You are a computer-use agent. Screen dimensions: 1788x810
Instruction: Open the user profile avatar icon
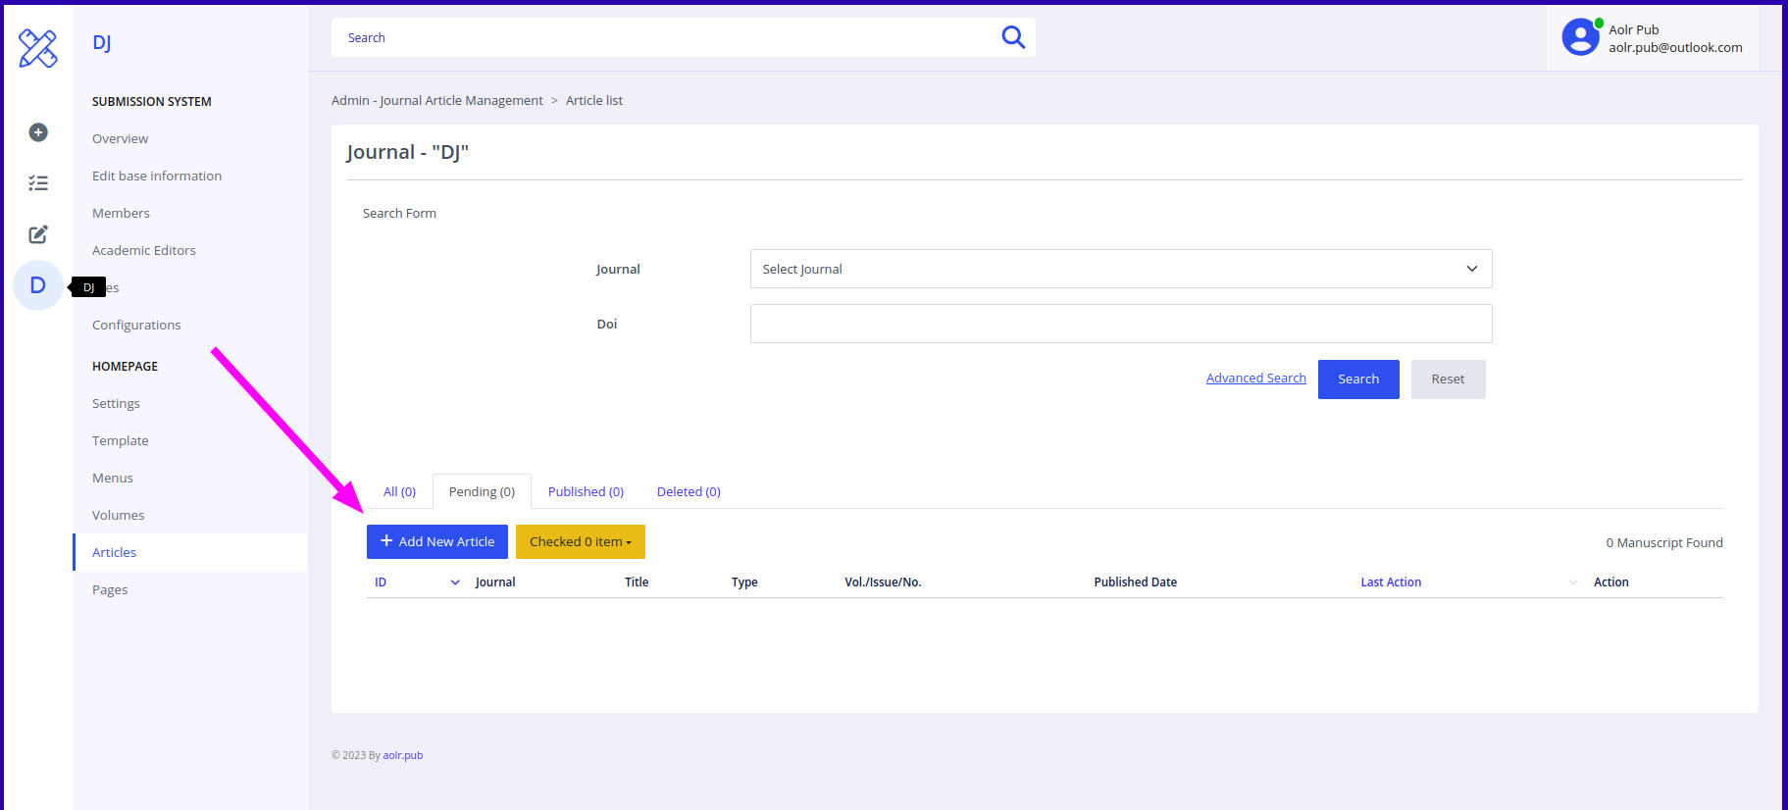tap(1580, 38)
